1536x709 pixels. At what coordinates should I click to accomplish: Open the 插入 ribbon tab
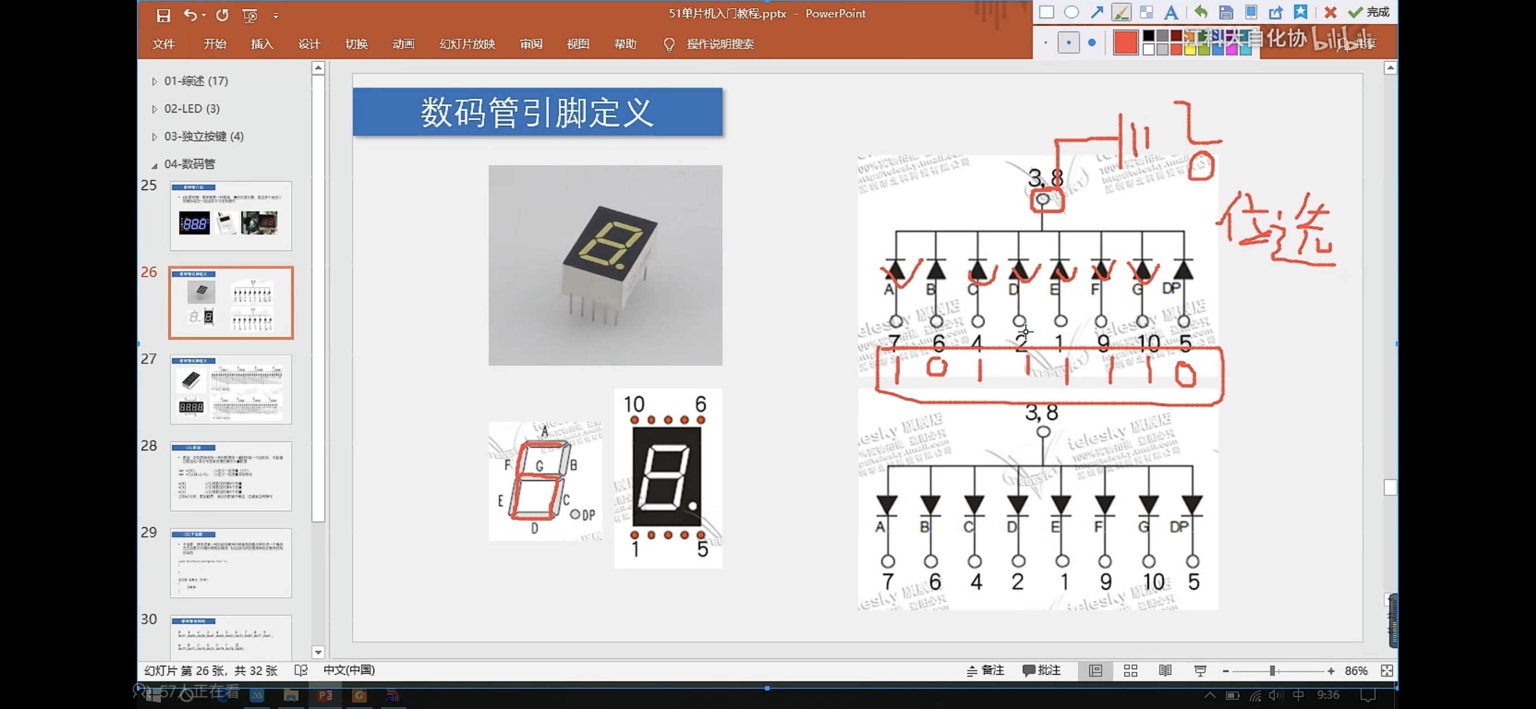(262, 44)
